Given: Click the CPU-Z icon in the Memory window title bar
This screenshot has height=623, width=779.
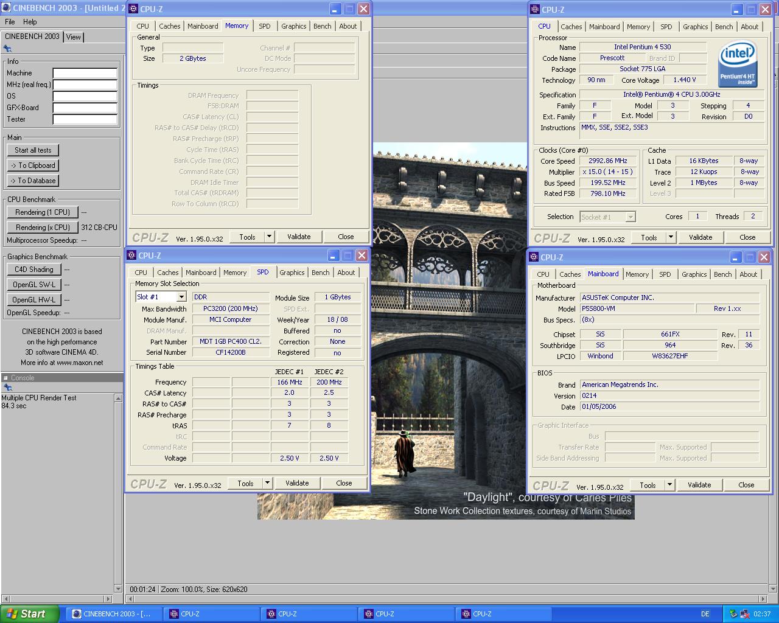Looking at the screenshot, I should [133, 9].
